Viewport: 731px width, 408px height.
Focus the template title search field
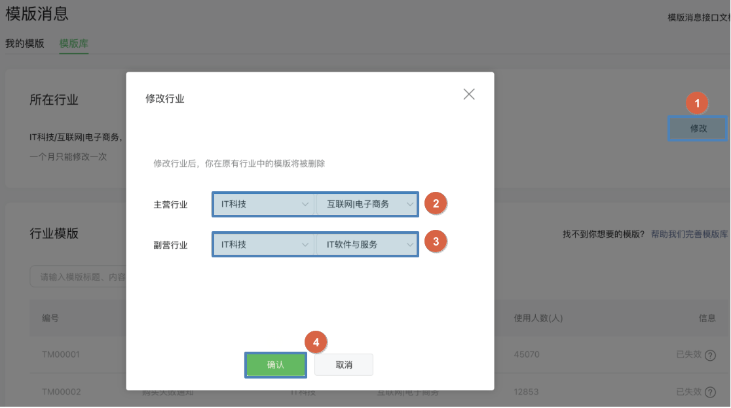pos(79,277)
